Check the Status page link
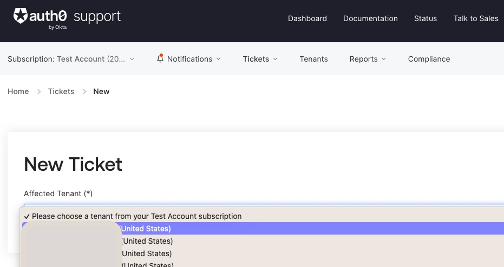This screenshot has width=504, height=267. click(x=426, y=18)
